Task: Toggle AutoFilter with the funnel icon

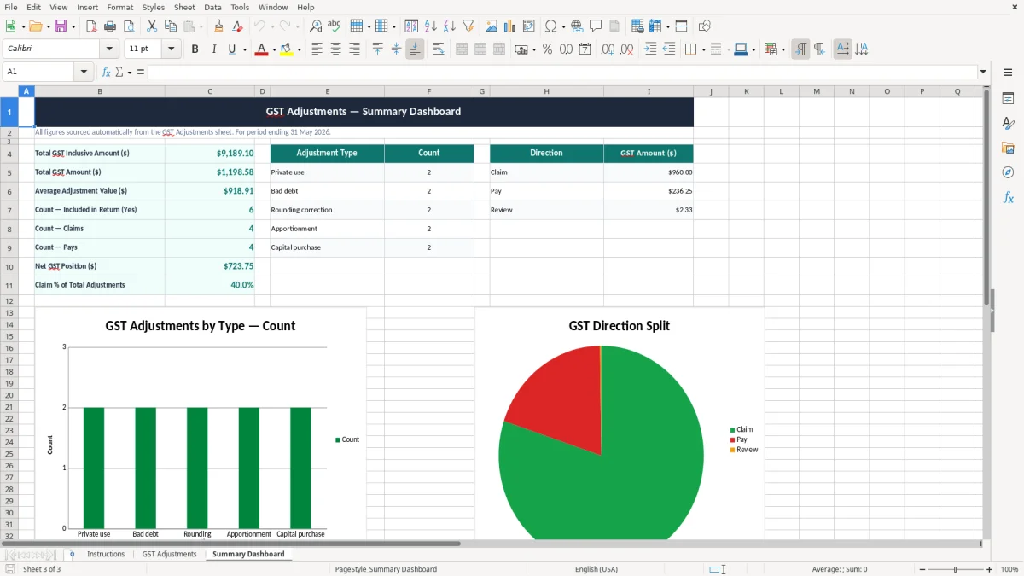Action: pos(468,26)
